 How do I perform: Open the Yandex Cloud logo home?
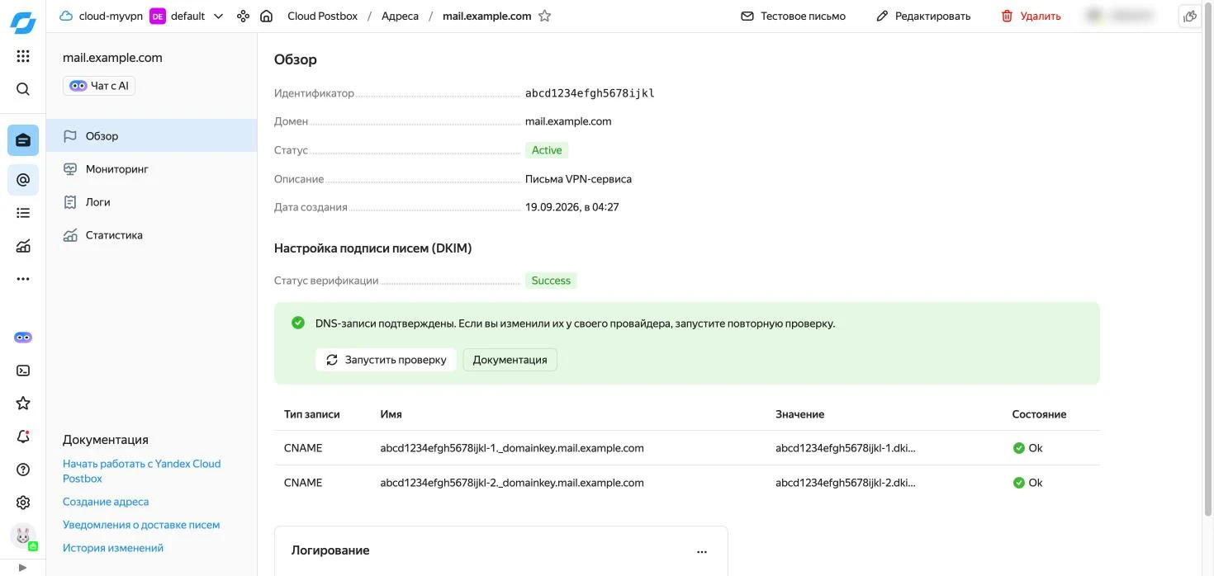[23, 22]
